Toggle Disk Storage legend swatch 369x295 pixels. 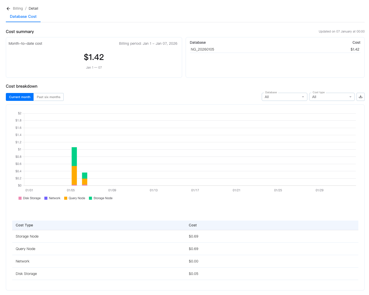pos(20,198)
